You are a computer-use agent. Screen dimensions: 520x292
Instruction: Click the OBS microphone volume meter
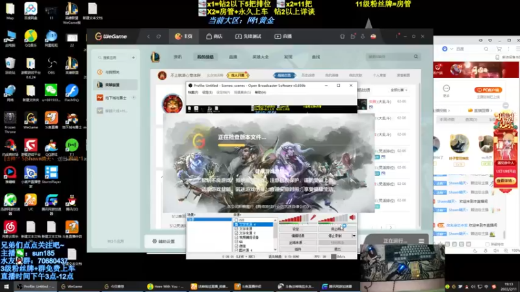click(294, 218)
